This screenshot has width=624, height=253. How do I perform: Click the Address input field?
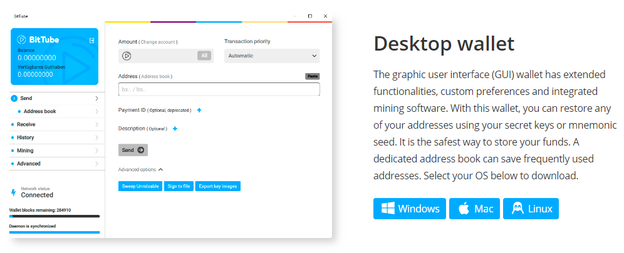(x=219, y=89)
